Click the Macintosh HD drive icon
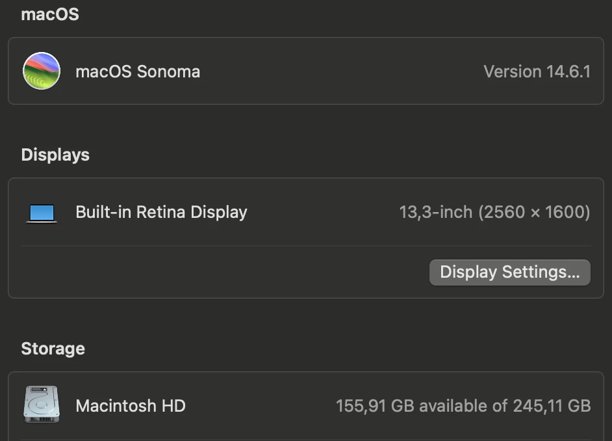Screen dimensions: 612x441 tap(42, 405)
